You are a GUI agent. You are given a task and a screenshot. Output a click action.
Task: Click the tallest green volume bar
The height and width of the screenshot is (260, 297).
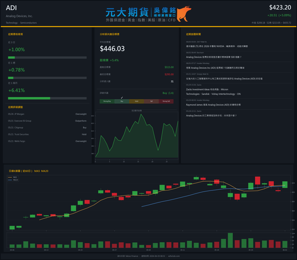(230, 240)
